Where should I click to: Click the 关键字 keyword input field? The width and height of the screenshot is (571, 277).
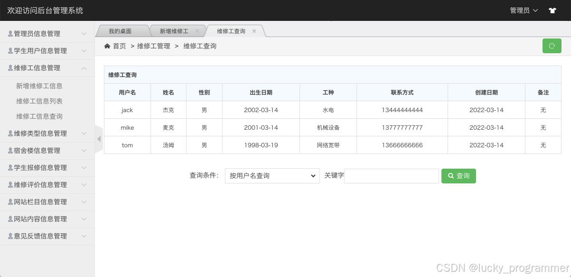[391, 176]
